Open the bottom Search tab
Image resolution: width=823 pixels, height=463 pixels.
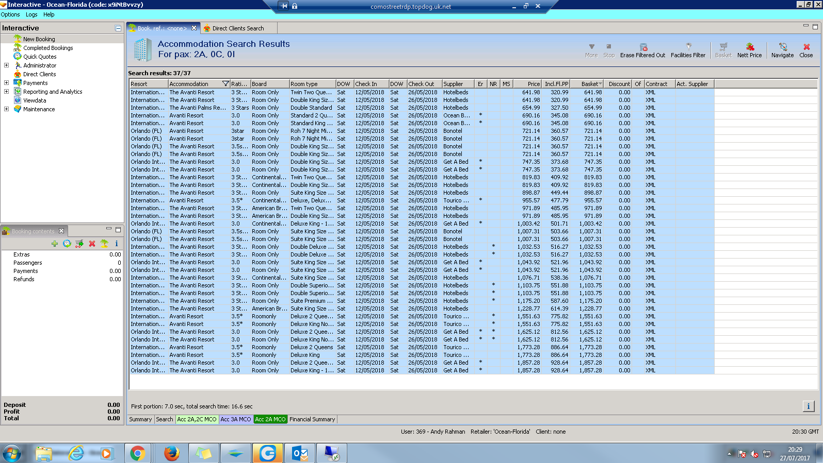tap(165, 419)
